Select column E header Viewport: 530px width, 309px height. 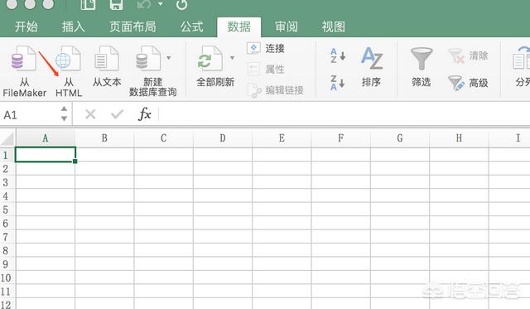tap(282, 138)
